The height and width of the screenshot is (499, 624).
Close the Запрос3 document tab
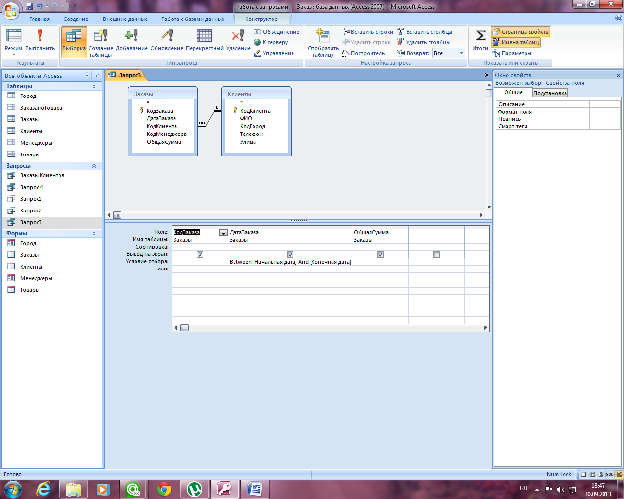(486, 75)
